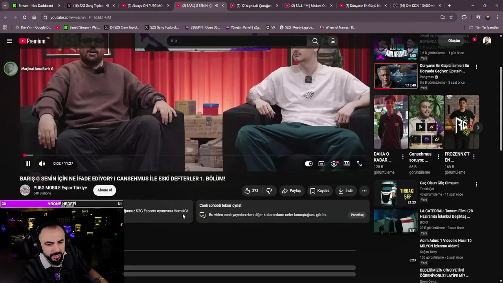Toggle subtitles/closed captions

pos(321,164)
